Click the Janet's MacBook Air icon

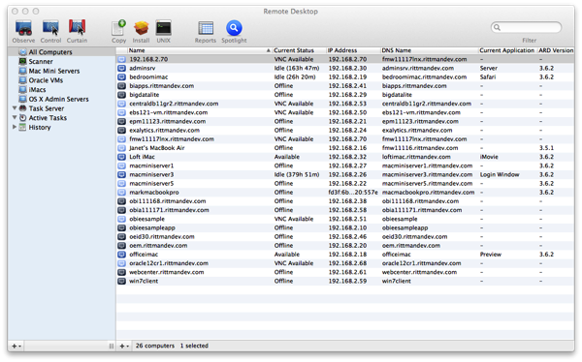121,148
